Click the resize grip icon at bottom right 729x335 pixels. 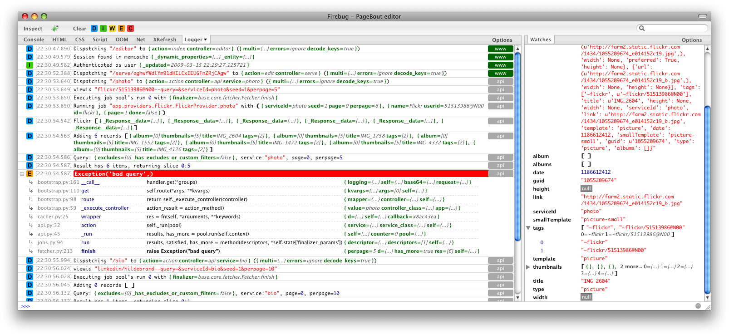click(706, 306)
